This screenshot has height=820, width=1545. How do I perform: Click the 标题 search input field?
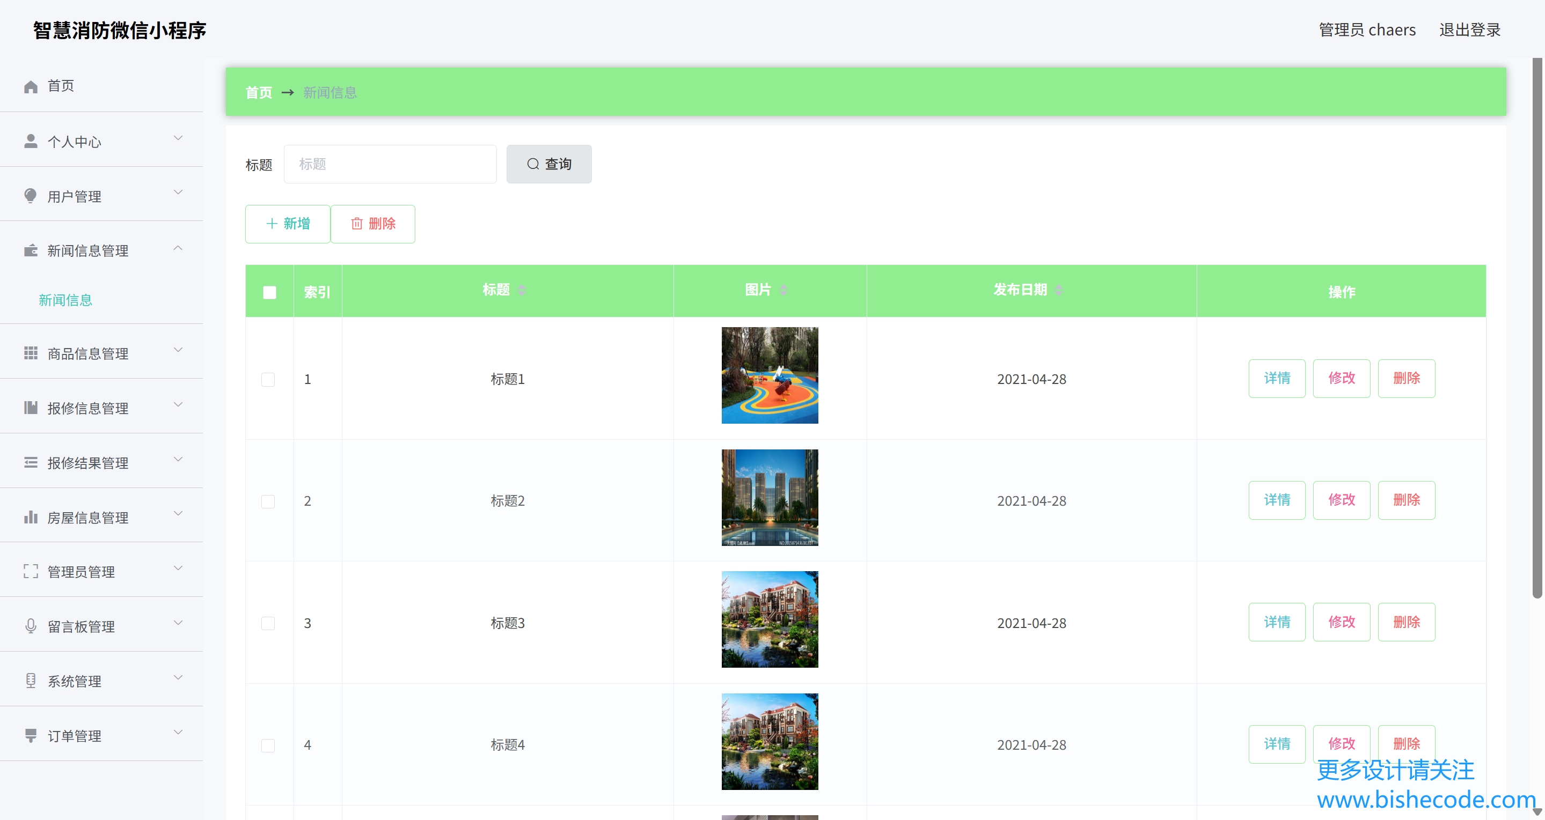[x=390, y=164]
